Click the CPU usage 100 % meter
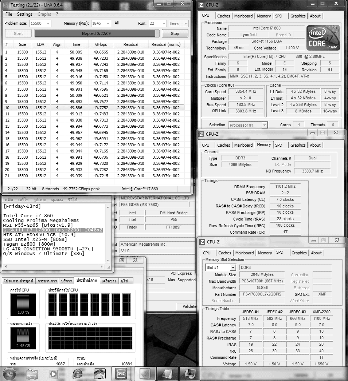 coord(23,305)
